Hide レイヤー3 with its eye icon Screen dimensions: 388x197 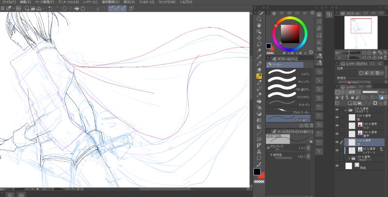point(337,151)
